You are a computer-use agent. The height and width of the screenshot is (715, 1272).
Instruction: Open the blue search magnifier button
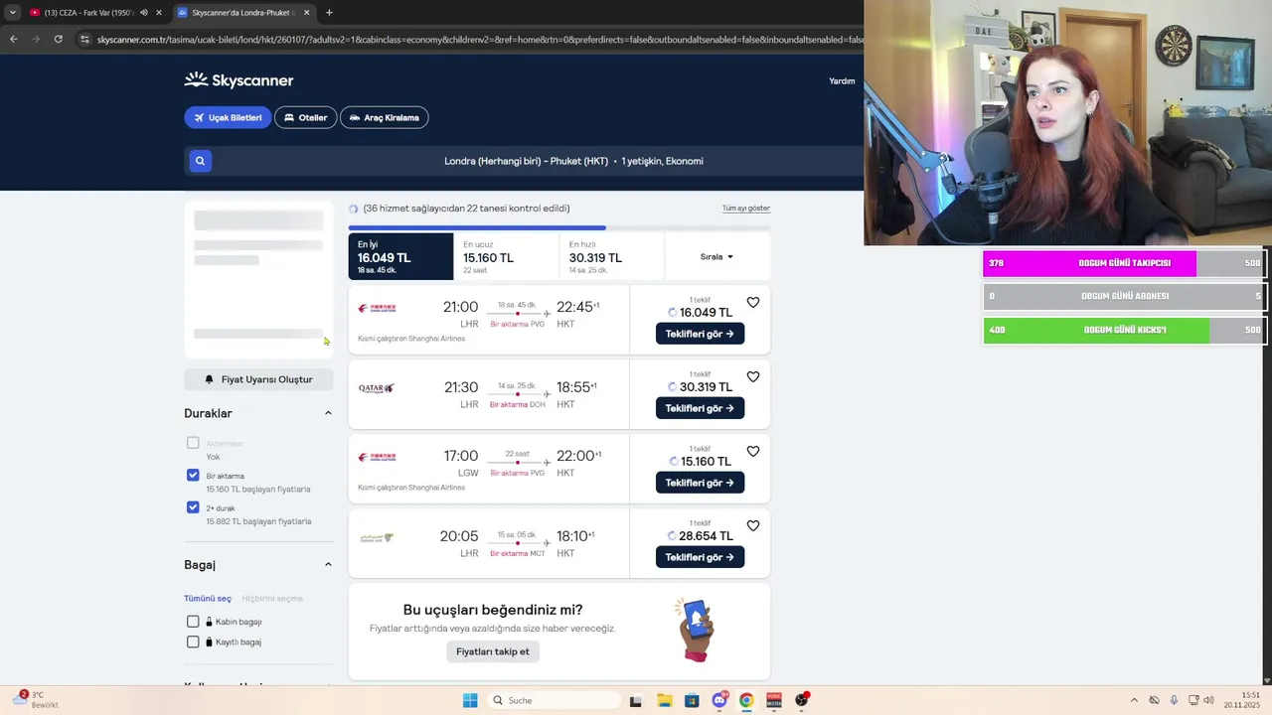click(x=200, y=161)
